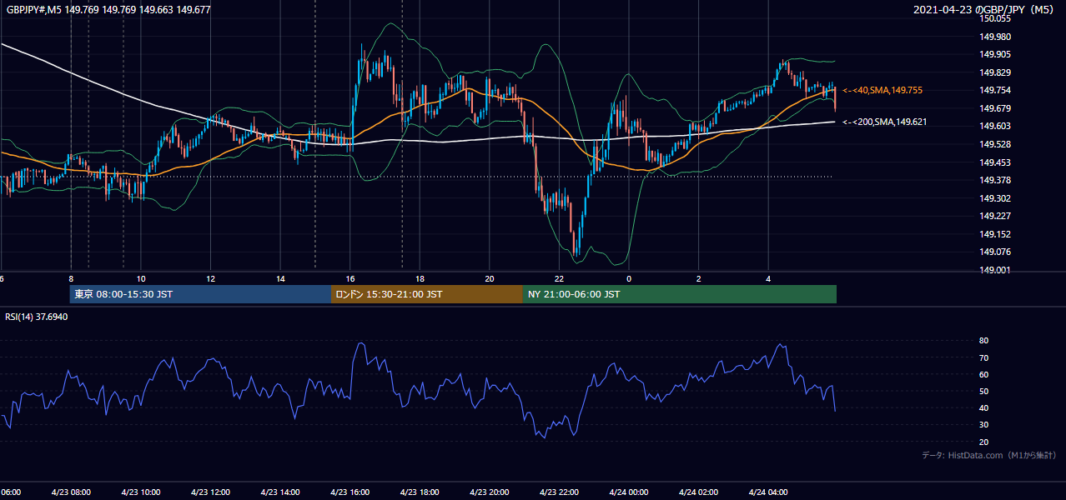Click price axis value 149.905
The image size is (1066, 500).
click(996, 54)
